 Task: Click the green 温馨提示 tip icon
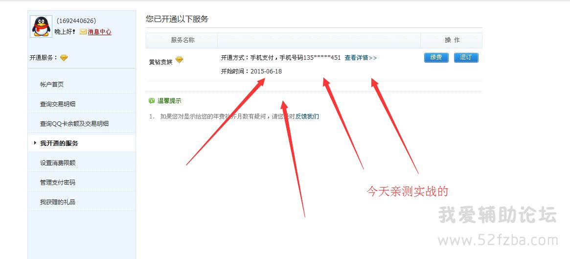[152, 101]
